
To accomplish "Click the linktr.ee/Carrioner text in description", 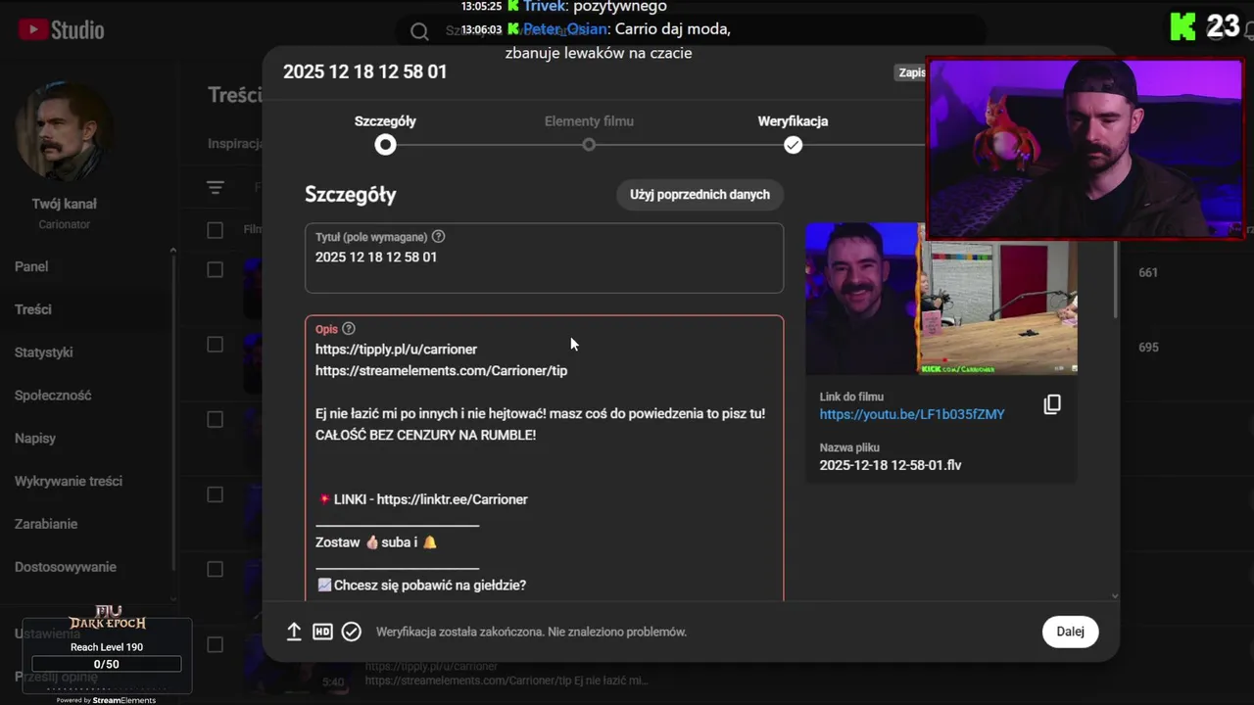I will coord(453,499).
